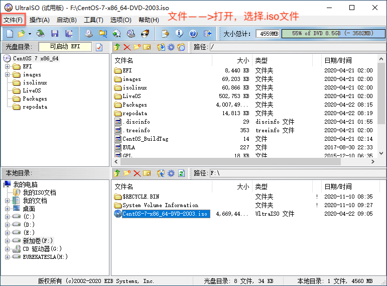Viewport: 387px width, 286px height.
Task: Click the Open CD/DVD drive toolbar icon
Action: coord(40,33)
